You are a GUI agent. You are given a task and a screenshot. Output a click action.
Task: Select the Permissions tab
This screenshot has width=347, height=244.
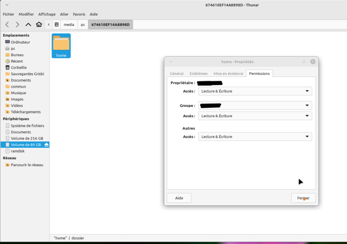tap(260, 74)
